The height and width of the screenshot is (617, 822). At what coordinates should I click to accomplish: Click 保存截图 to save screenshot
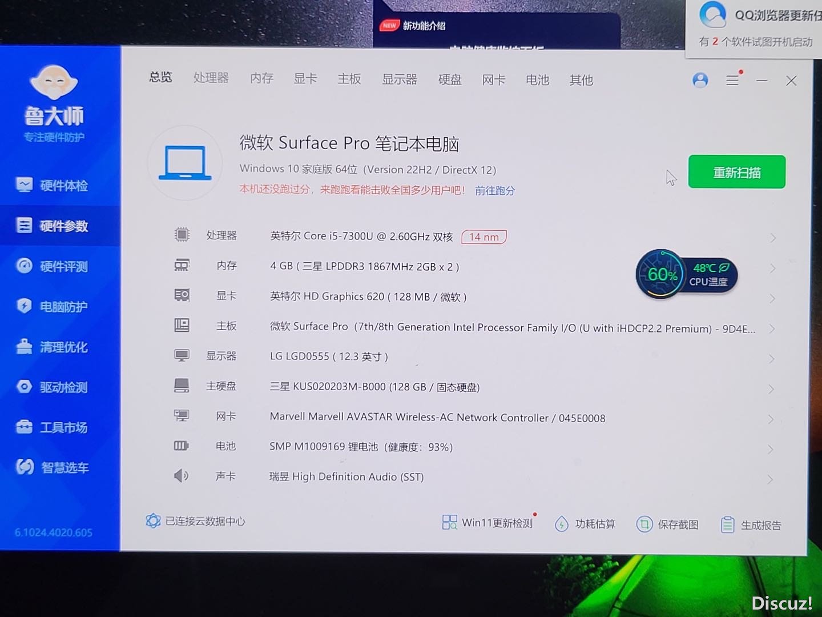click(667, 524)
